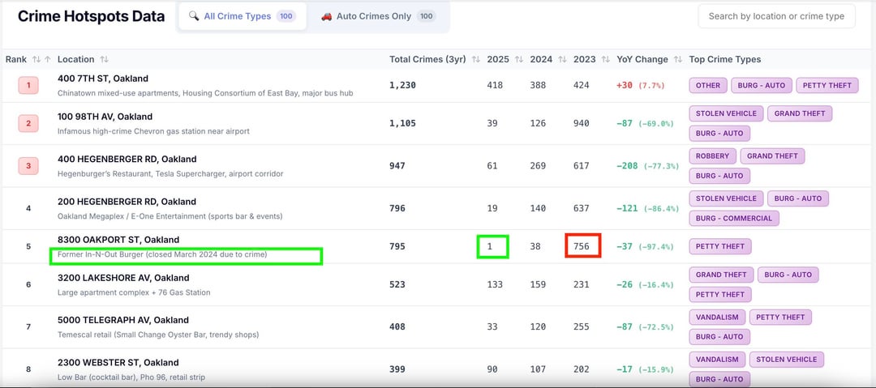Click sort icon beside 2023 header
This screenshot has height=388, width=876.
(605, 59)
